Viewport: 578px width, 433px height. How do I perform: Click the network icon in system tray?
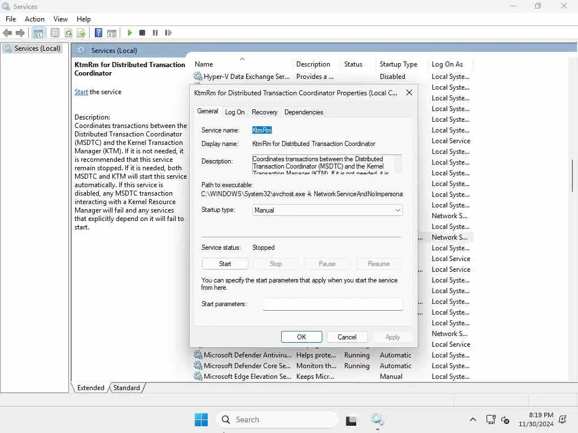pyautogui.click(x=491, y=419)
